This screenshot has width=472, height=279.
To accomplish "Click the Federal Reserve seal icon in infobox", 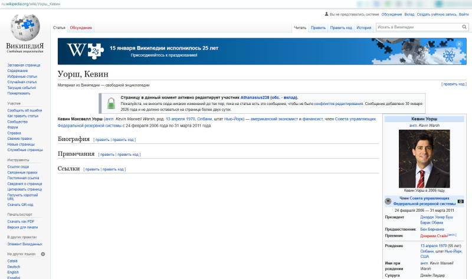I will point(388,201).
